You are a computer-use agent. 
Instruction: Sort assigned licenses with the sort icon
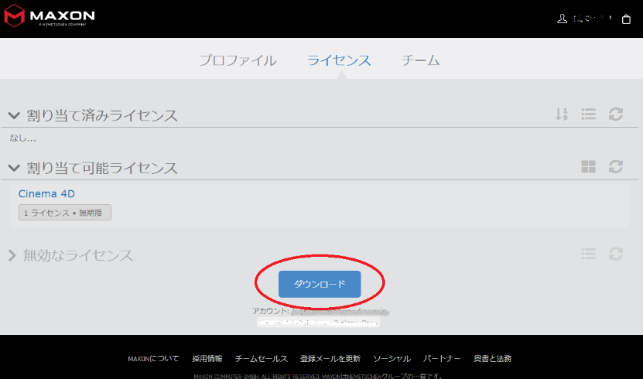562,114
